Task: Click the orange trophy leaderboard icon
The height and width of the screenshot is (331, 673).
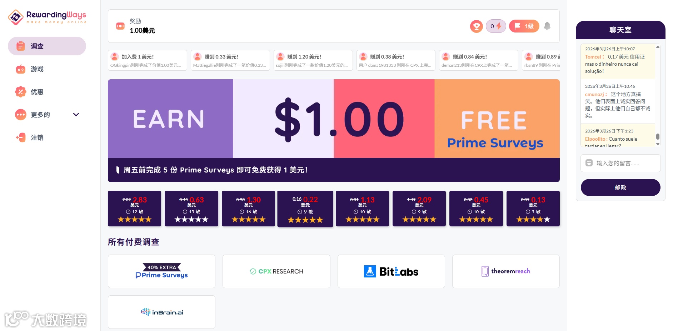Action: (476, 26)
